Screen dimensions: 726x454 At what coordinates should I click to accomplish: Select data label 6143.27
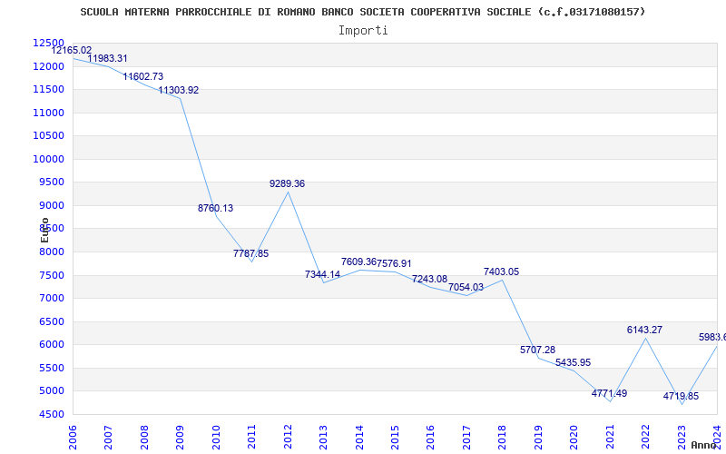pos(644,330)
